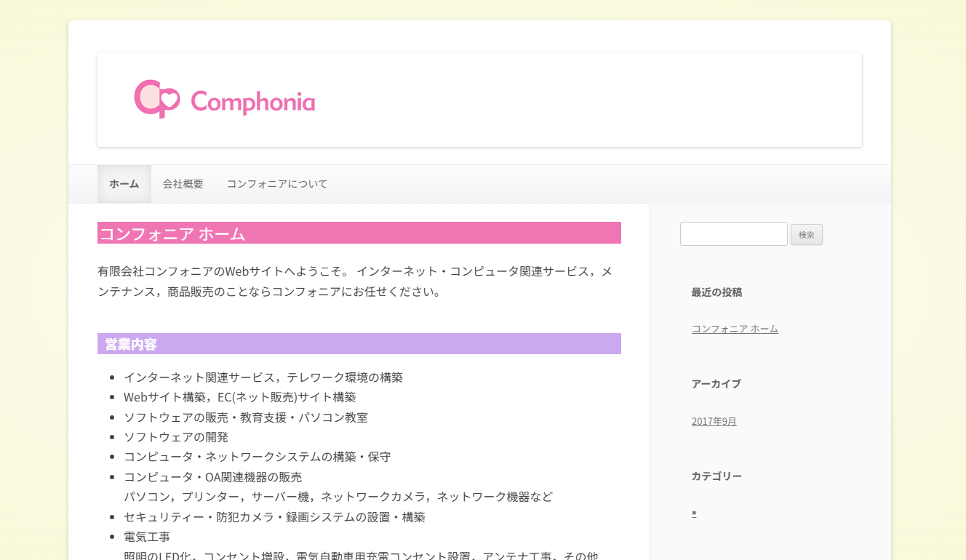
Task: Open the ホーム menu item
Action: tap(124, 184)
